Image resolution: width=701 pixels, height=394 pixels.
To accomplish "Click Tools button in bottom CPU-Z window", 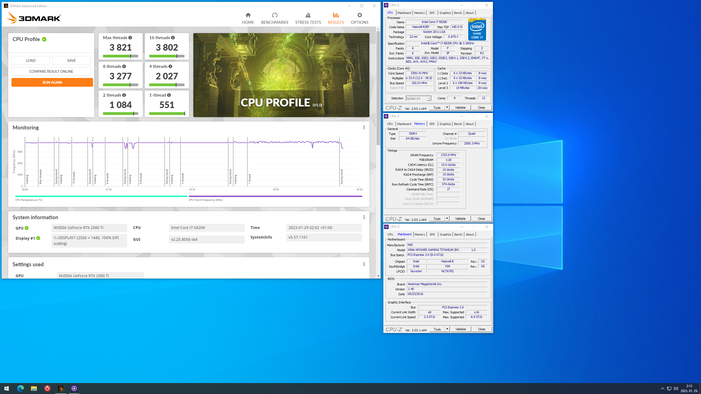I will 437,329.
